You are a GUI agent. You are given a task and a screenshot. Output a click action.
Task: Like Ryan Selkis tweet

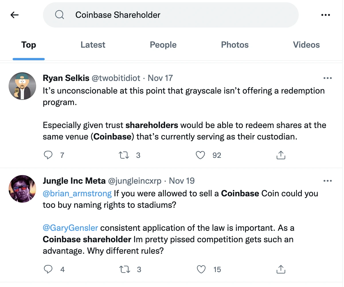pyautogui.click(x=200, y=155)
